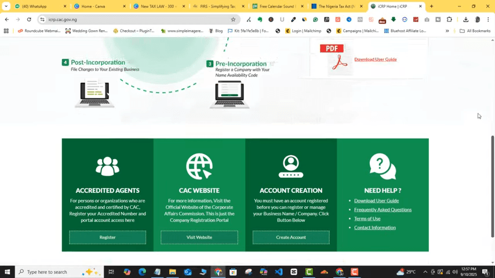The image size is (495, 278).
Task: Switch to the WhatsApp tab
Action: (41, 6)
